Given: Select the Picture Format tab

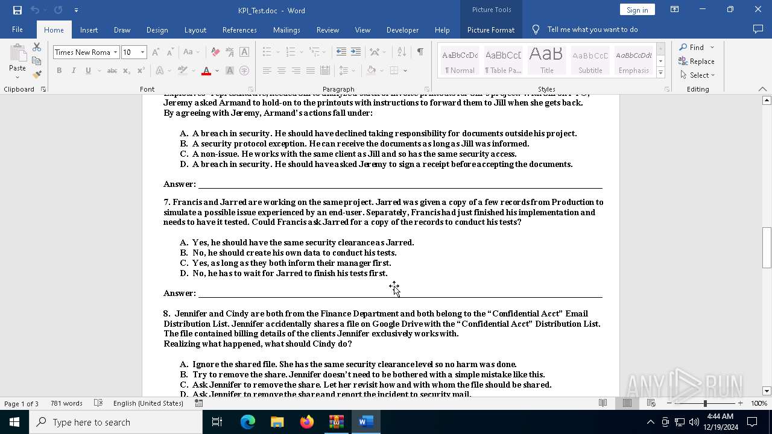Looking at the screenshot, I should tap(491, 30).
